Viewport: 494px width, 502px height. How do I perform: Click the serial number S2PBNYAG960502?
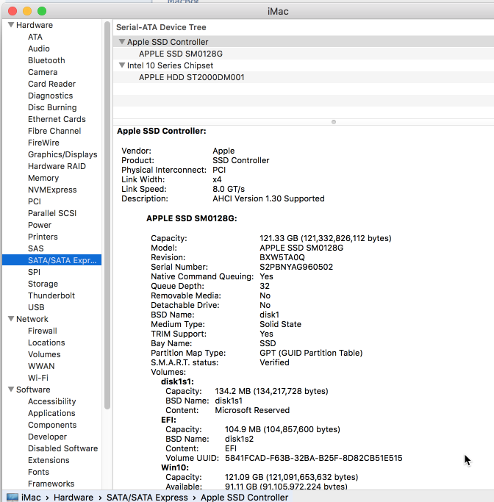click(x=296, y=267)
